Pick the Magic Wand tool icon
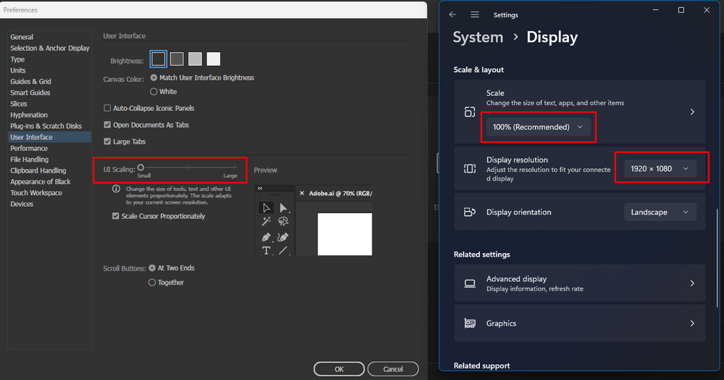 [x=267, y=222]
